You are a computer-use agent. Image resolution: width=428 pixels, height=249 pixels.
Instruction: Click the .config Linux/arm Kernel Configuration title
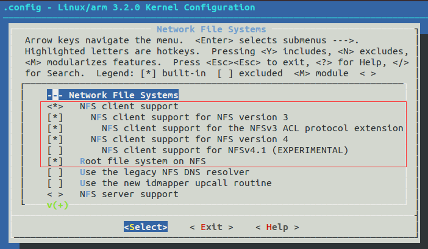(129, 7)
